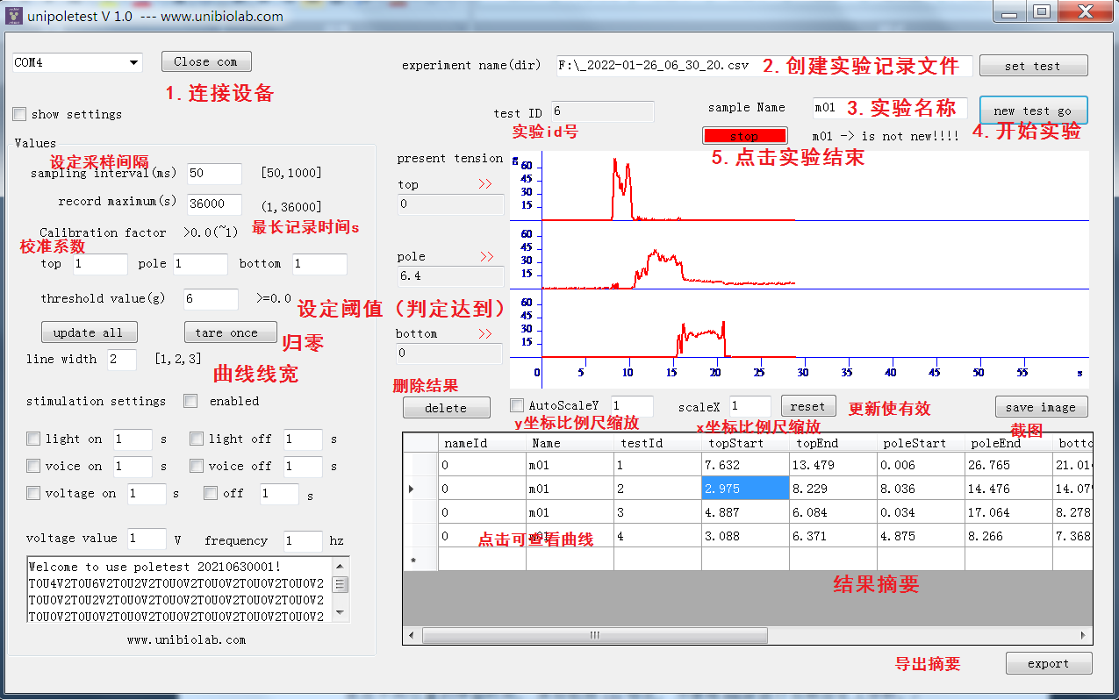Click the voltage value input field
Viewport: 1119px width, 700px height.
click(x=147, y=539)
